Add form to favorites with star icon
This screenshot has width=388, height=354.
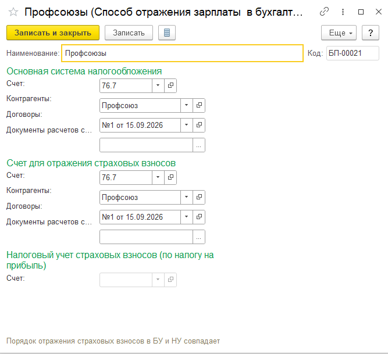click(13, 12)
